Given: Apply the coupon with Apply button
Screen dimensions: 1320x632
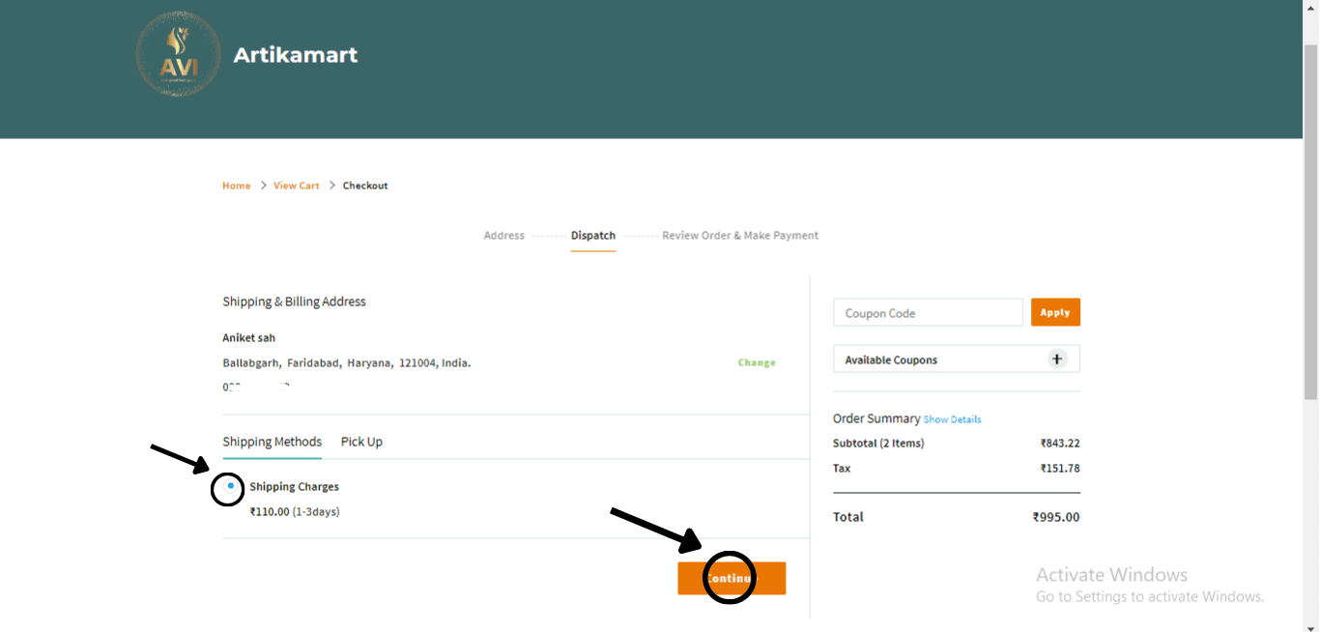Looking at the screenshot, I should (x=1055, y=312).
